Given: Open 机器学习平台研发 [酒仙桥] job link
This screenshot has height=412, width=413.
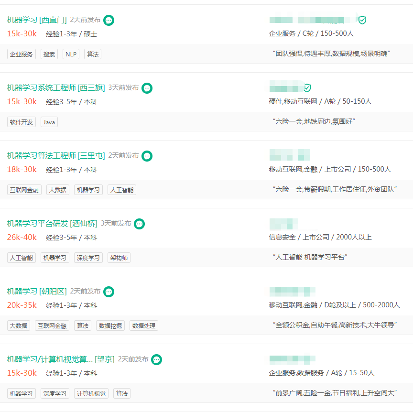Looking at the screenshot, I should [x=52, y=224].
